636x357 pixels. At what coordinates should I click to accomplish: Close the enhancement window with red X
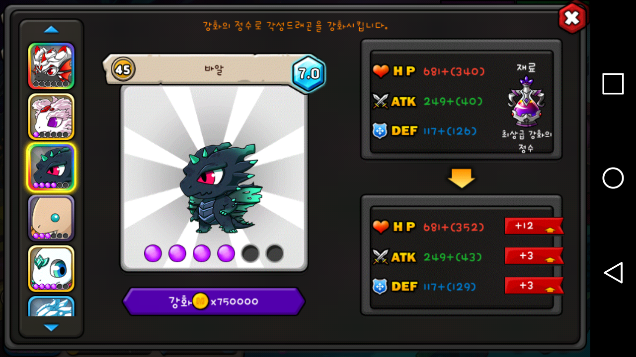[572, 18]
